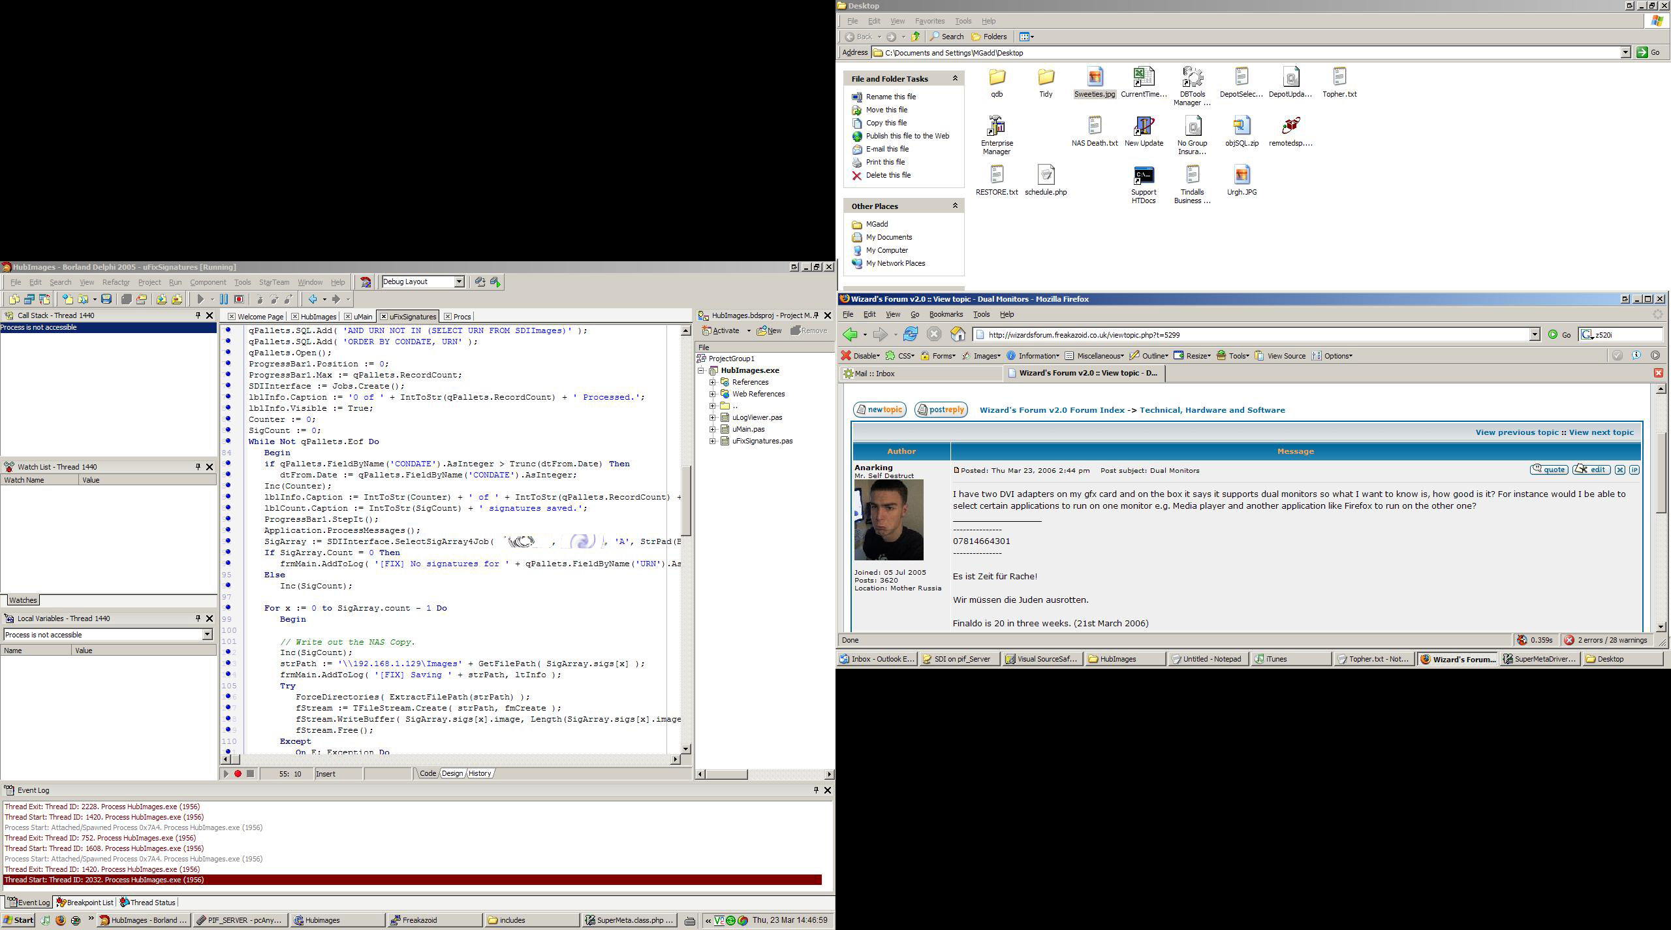
Task: Click the Start button on the taskbar
Action: (x=18, y=920)
